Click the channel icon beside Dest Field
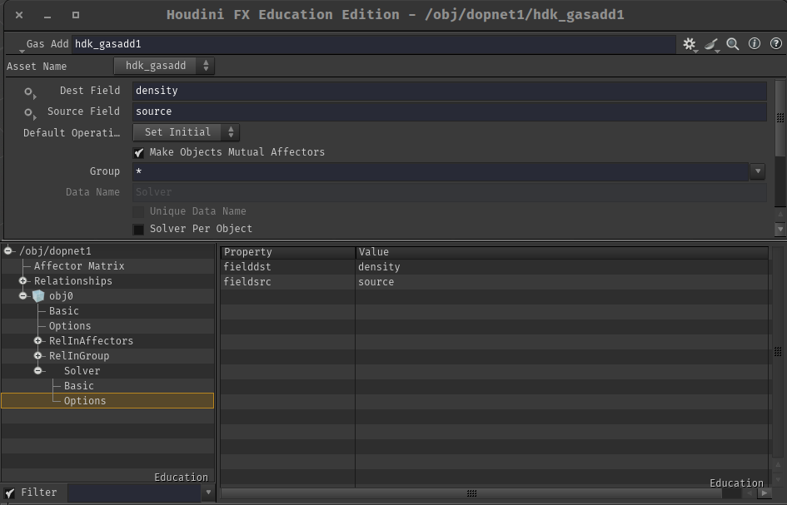The image size is (787, 505). click(x=28, y=91)
